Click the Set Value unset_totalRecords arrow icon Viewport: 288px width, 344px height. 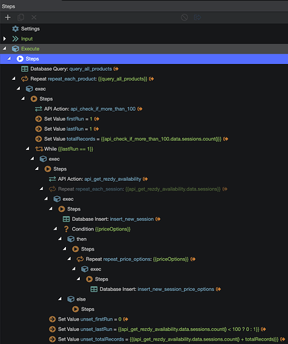pos(52,339)
